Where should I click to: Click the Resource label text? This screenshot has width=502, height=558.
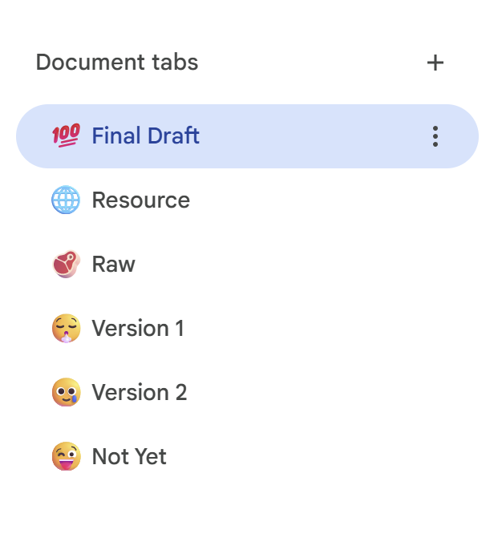point(140,200)
